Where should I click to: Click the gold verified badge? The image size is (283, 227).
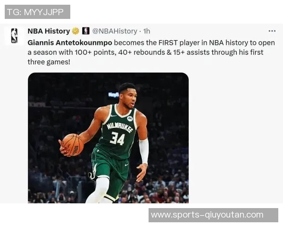tap(75, 31)
